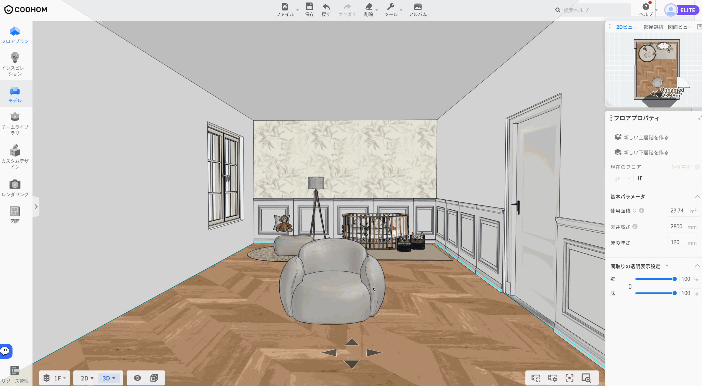The image size is (702, 386).
Task: Click the COOHOM logo
Action: point(26,10)
